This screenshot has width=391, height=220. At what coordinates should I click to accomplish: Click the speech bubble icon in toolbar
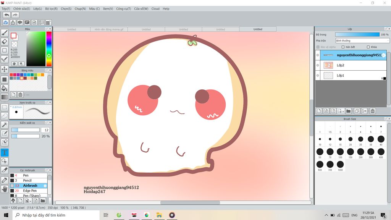click(x=20, y=23)
